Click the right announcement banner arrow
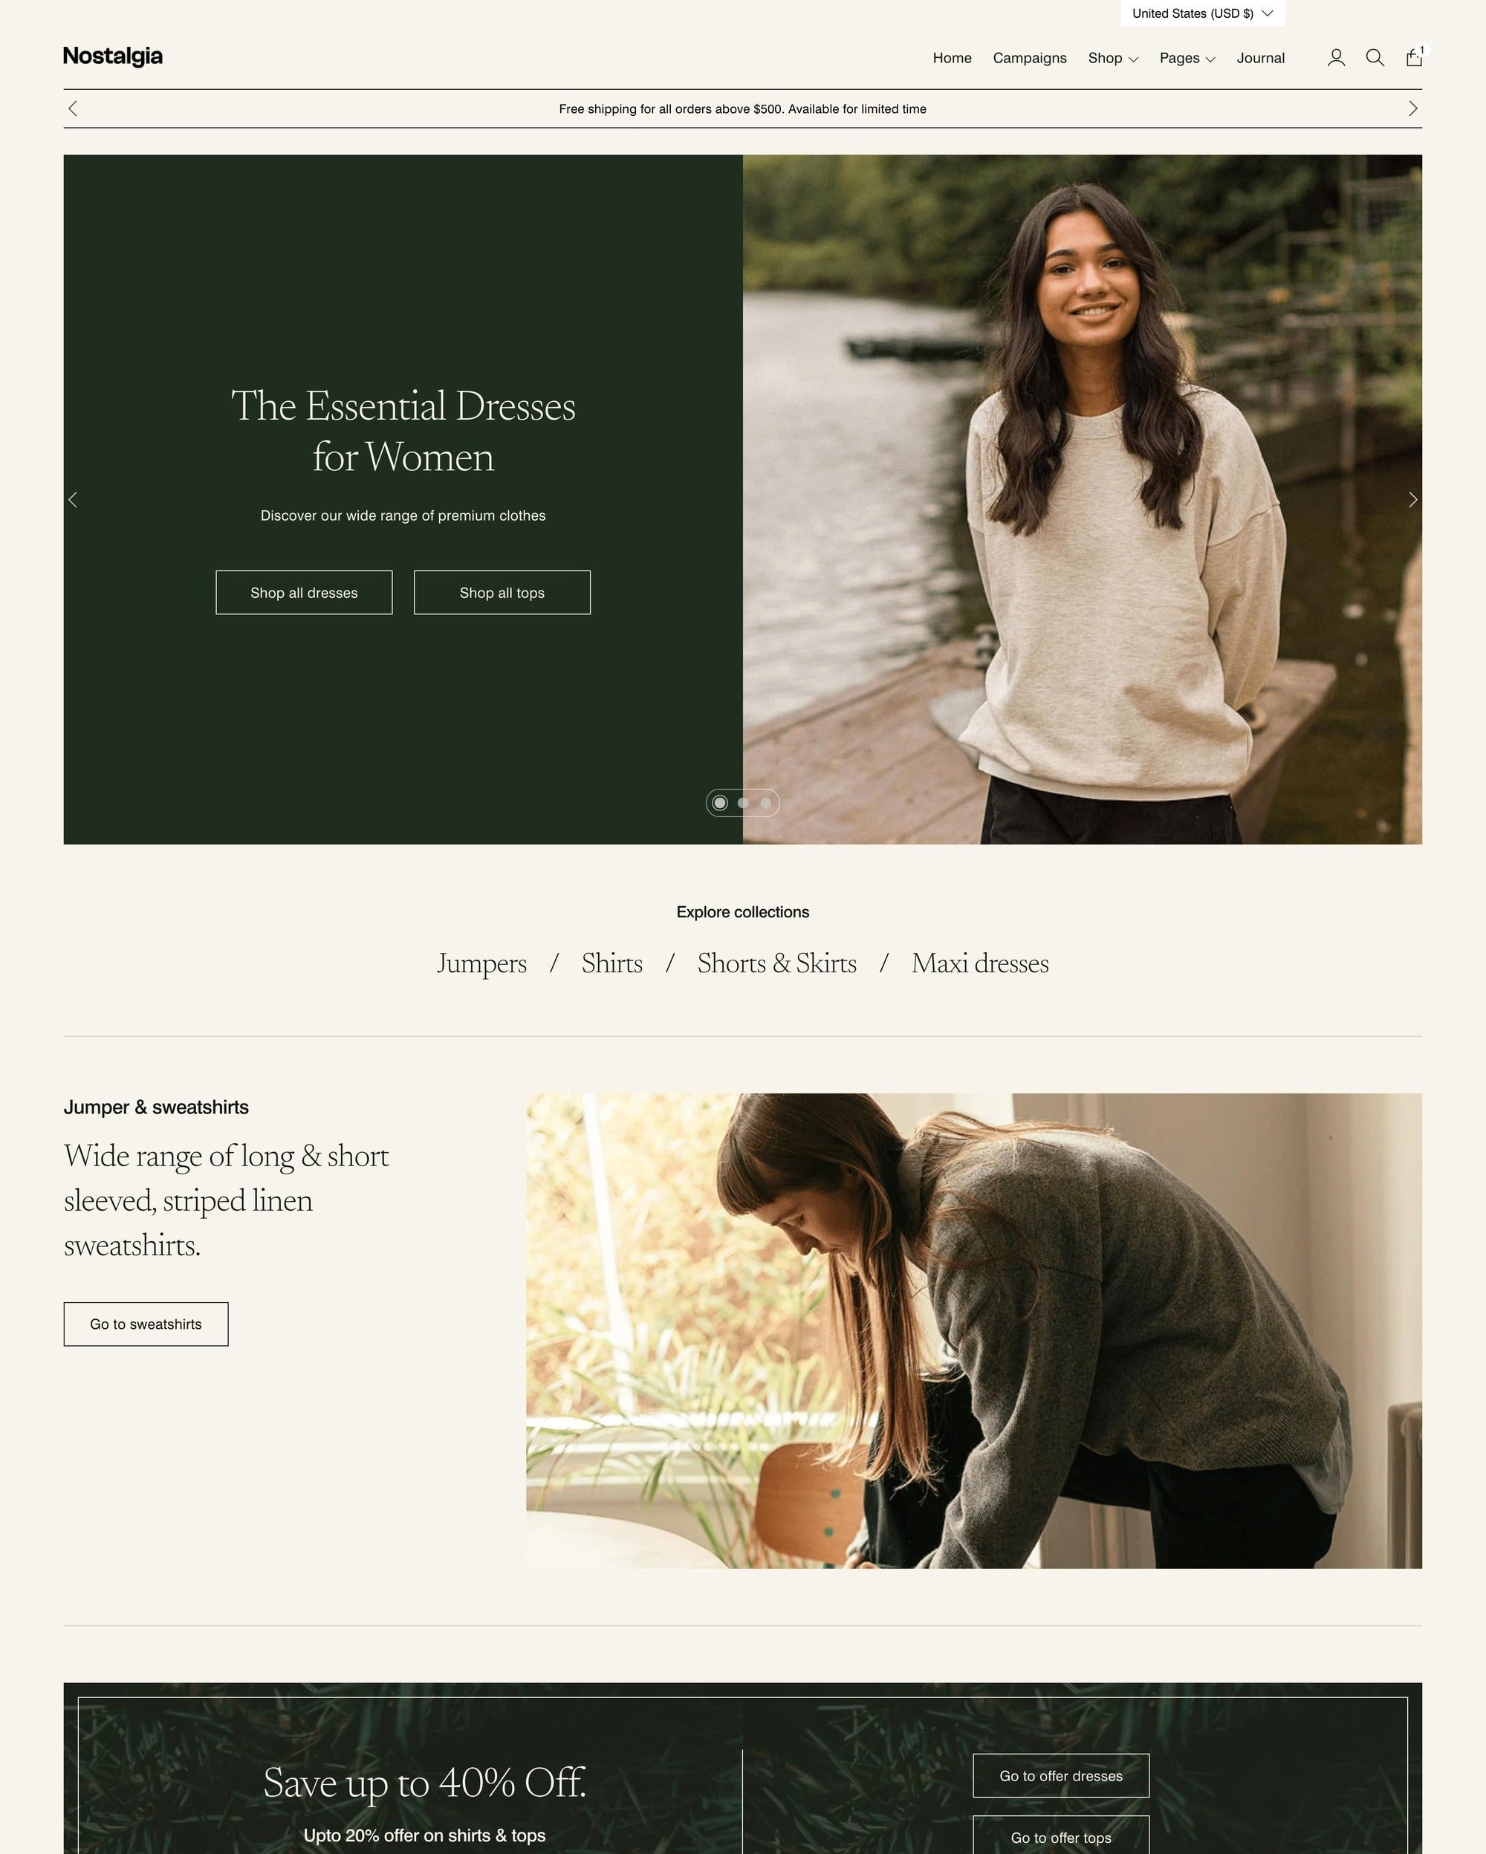 click(x=1410, y=109)
